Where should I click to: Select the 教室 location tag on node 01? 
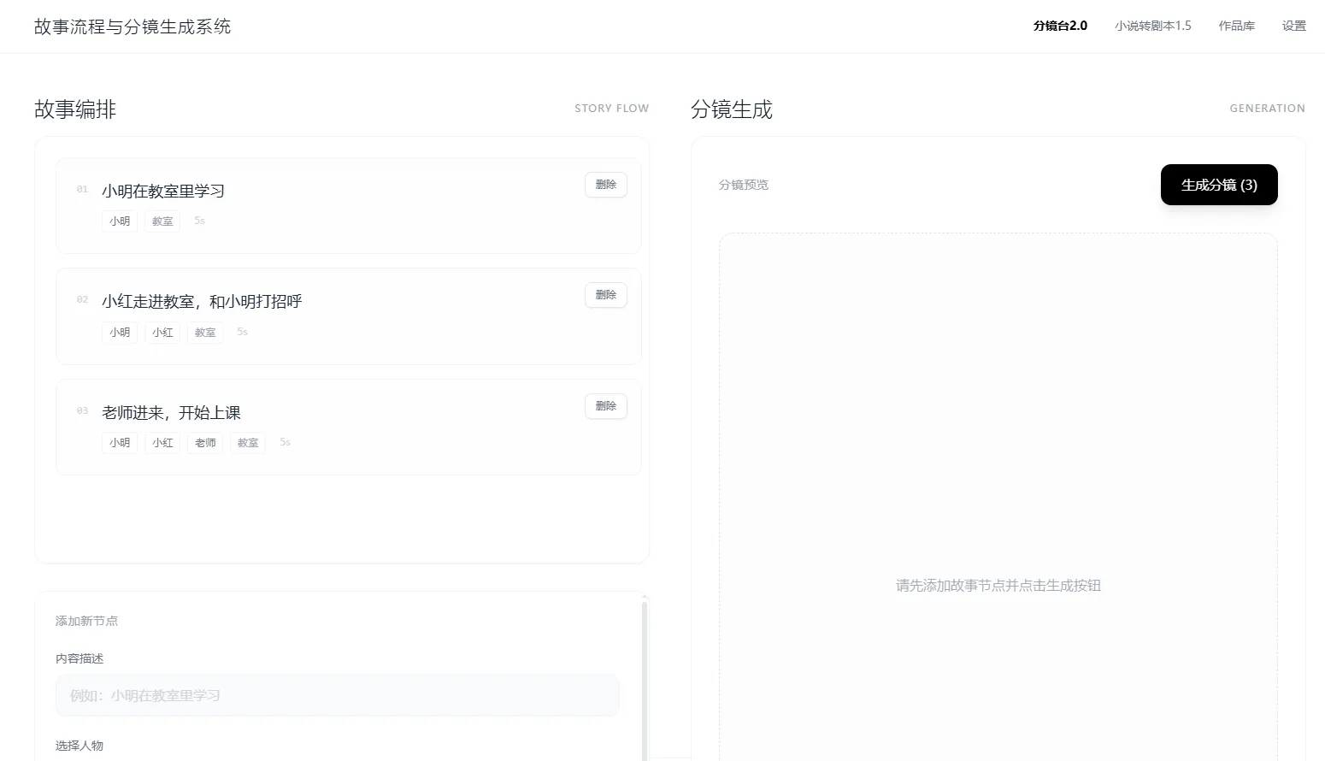click(162, 221)
